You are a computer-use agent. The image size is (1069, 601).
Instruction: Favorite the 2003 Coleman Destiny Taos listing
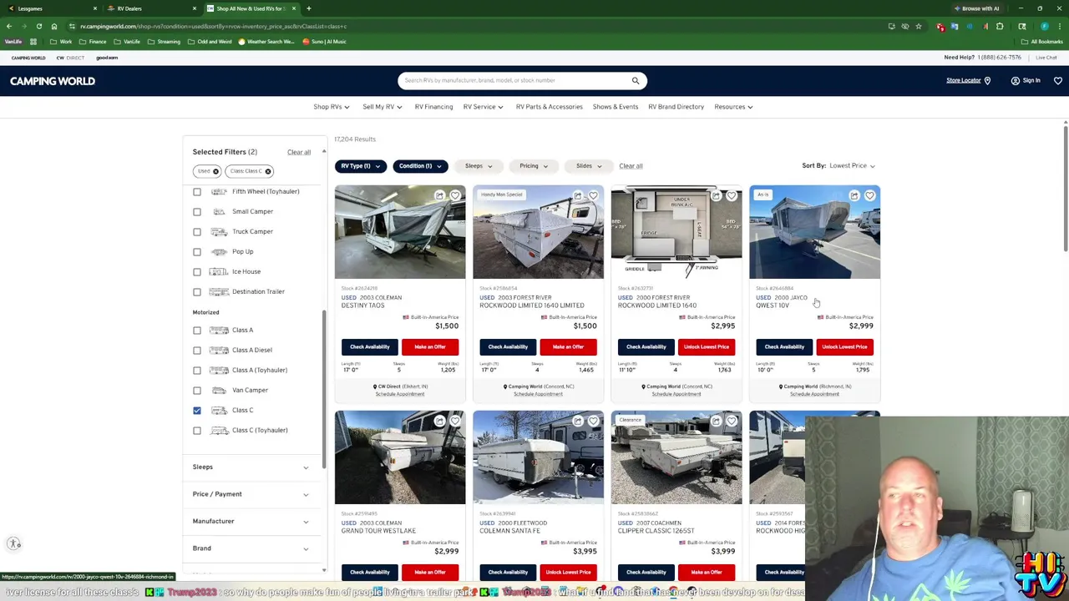pyautogui.click(x=455, y=196)
